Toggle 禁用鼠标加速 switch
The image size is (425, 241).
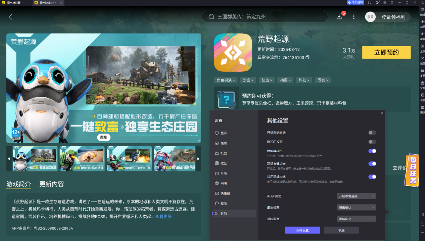click(372, 177)
